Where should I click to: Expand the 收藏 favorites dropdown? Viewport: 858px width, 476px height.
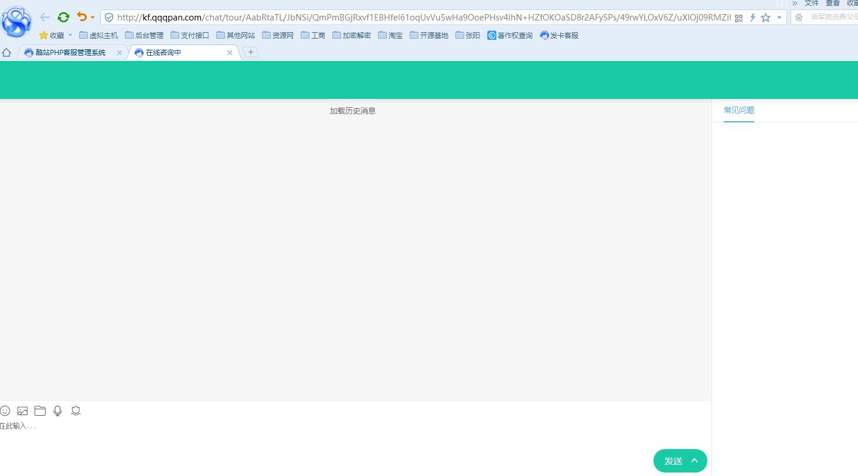[70, 35]
